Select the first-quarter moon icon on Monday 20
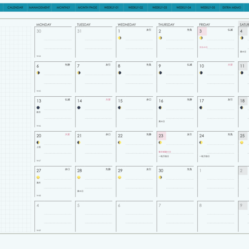The height and width of the screenshot is (249, 249). (38, 142)
